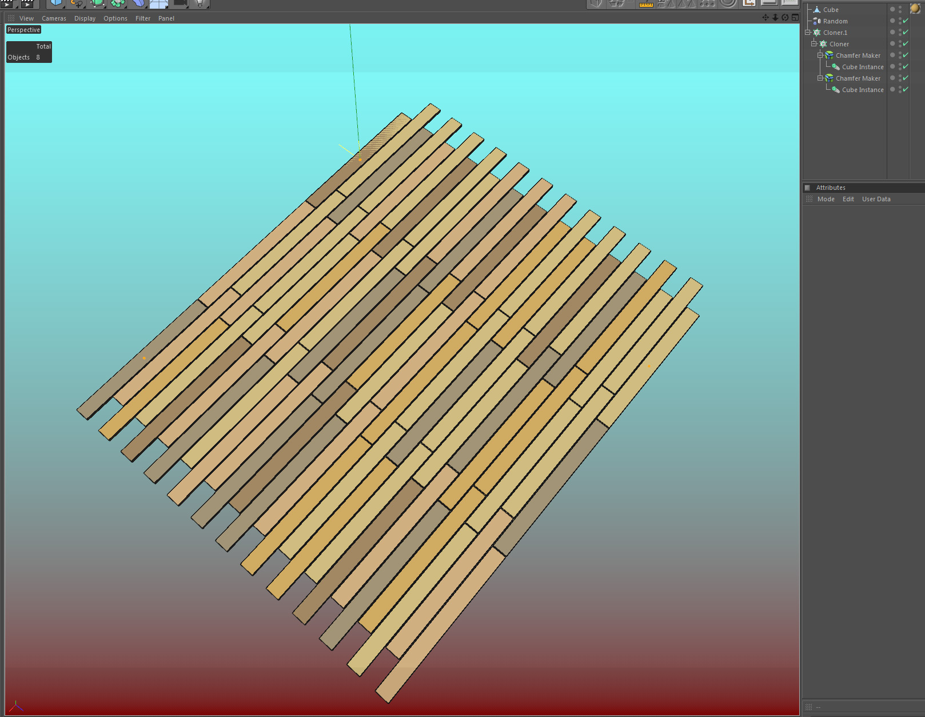
Task: Collapse the first Chamfer Maker node
Action: tap(820, 55)
